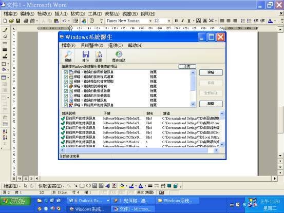Click the fill color paint bucket
The width and height of the screenshot is (284, 213).
(122, 186)
